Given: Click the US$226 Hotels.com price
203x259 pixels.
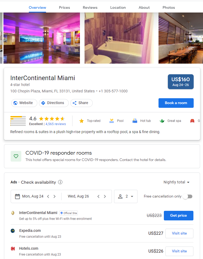Looking at the screenshot, I should [x=156, y=251].
